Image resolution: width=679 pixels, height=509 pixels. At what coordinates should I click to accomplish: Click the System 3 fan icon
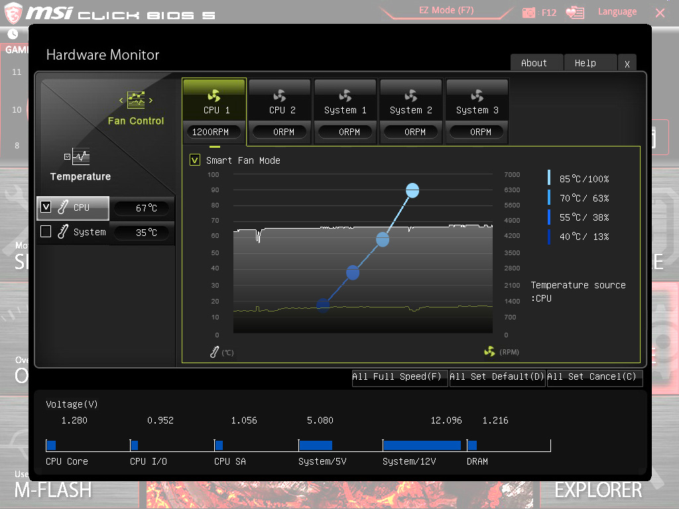click(477, 95)
